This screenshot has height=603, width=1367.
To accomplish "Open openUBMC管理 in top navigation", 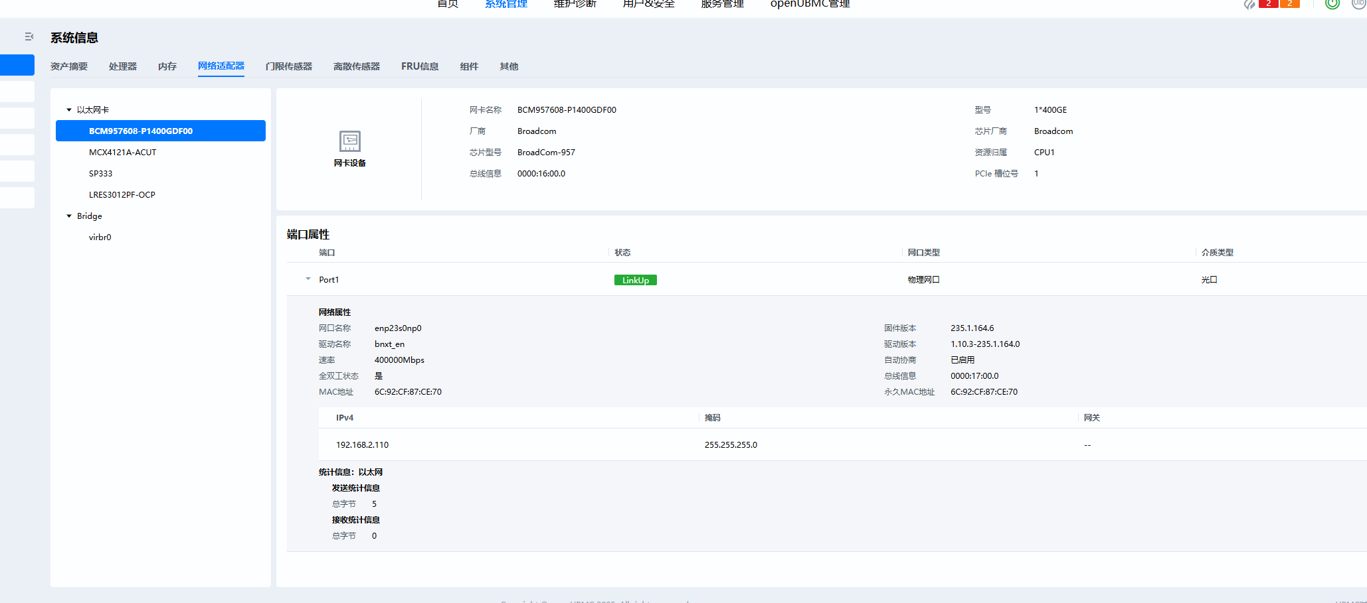I will pos(810,4).
